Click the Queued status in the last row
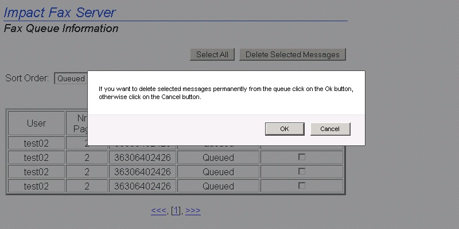Viewport: 459px width, 229px height. click(218, 186)
